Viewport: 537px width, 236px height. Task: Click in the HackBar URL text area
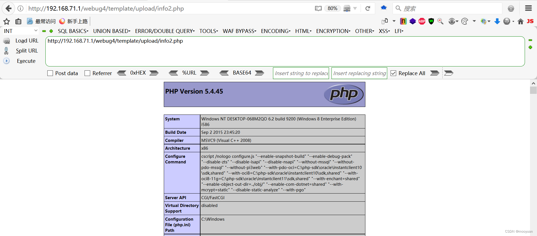(x=285, y=51)
